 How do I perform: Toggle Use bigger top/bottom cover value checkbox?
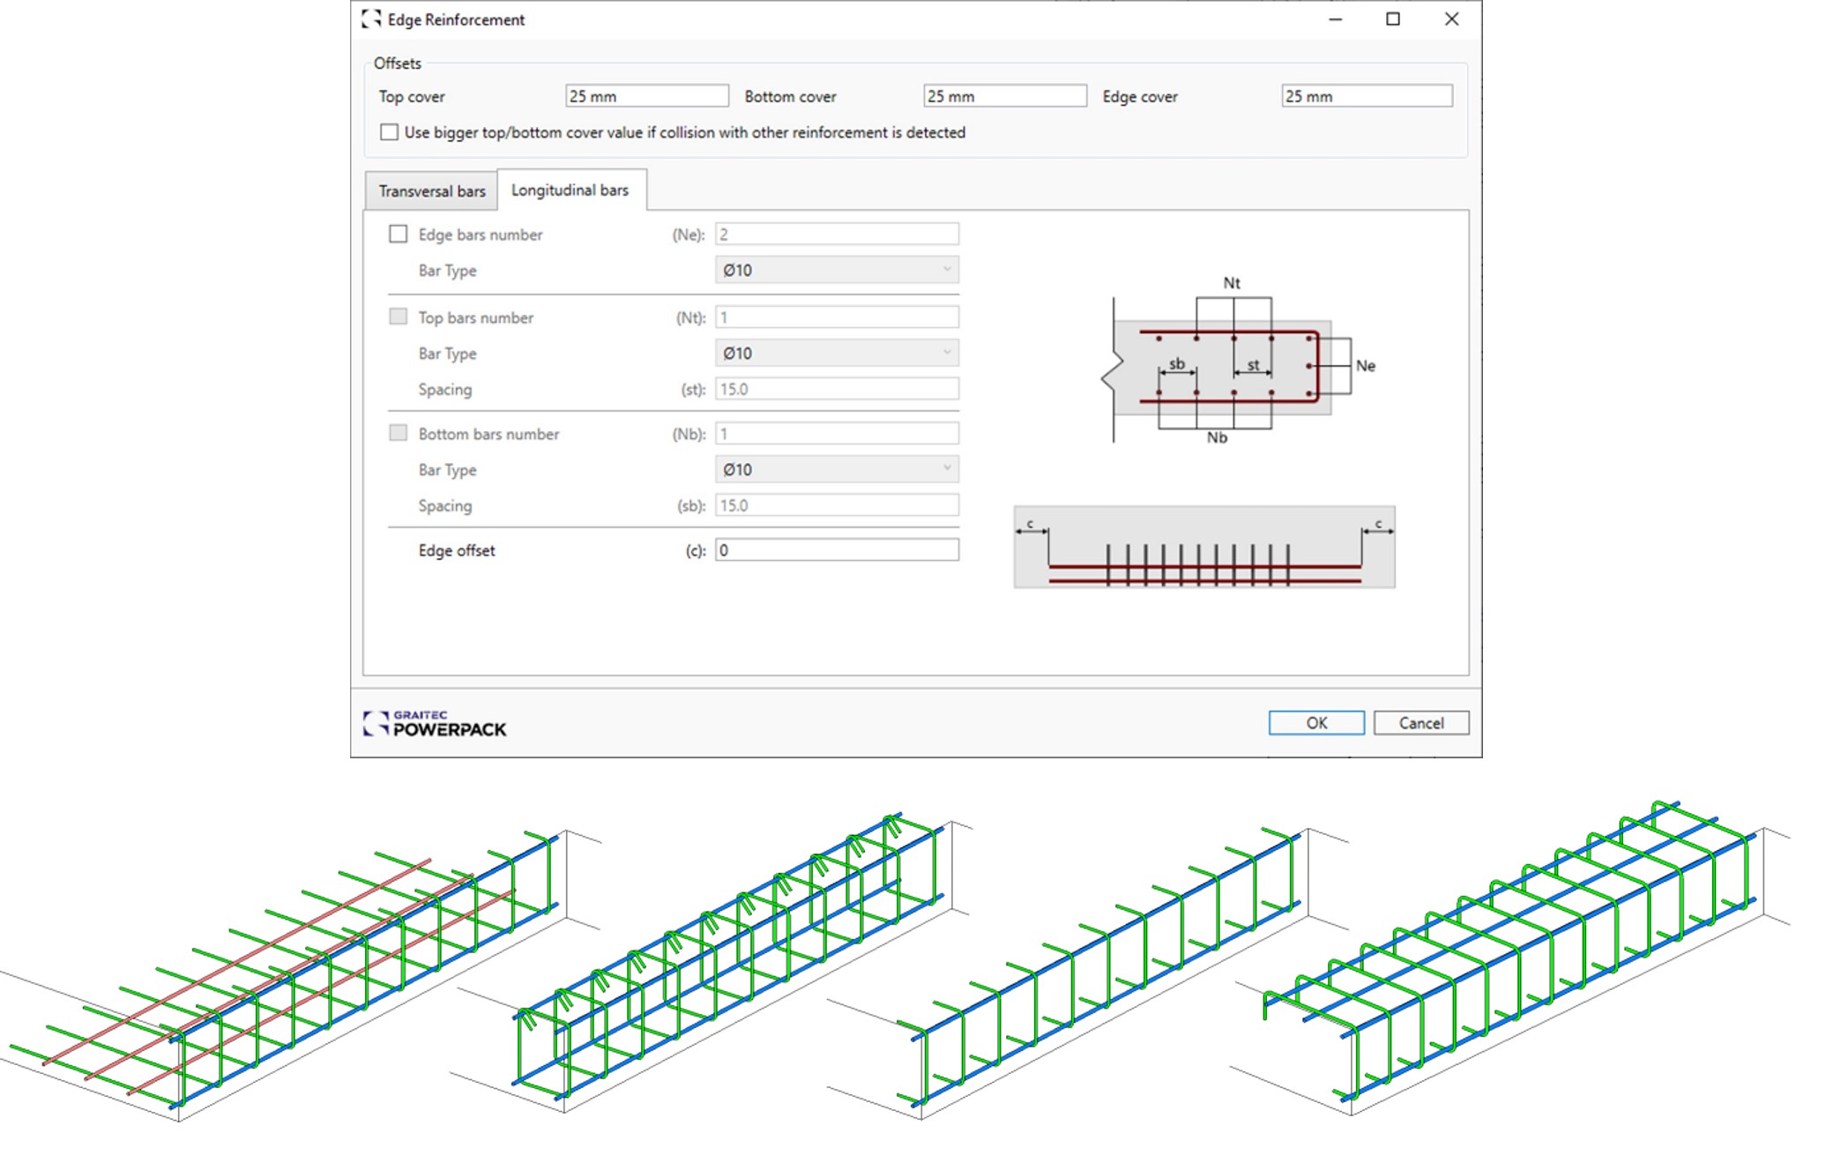[389, 132]
